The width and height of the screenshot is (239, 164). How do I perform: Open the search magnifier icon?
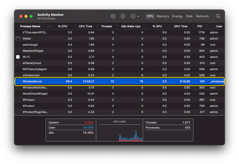[x=218, y=16]
